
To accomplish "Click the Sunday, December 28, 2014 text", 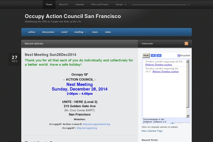I will (80, 89).
